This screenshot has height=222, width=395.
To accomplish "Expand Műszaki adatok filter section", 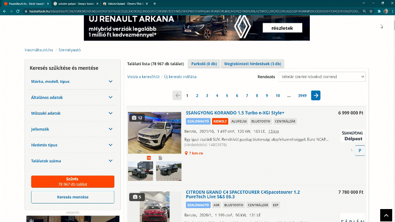I will click(x=72, y=113).
